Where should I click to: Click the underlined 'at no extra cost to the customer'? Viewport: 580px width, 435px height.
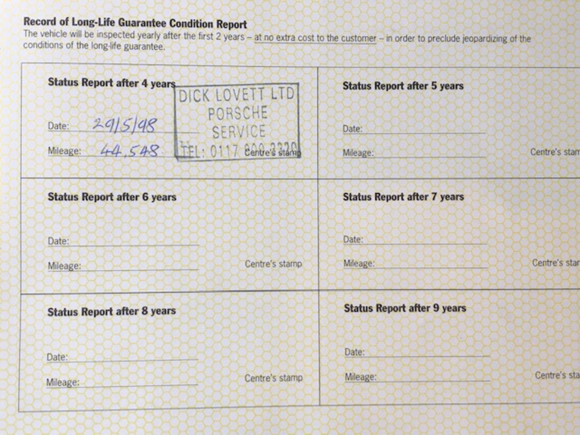315,38
